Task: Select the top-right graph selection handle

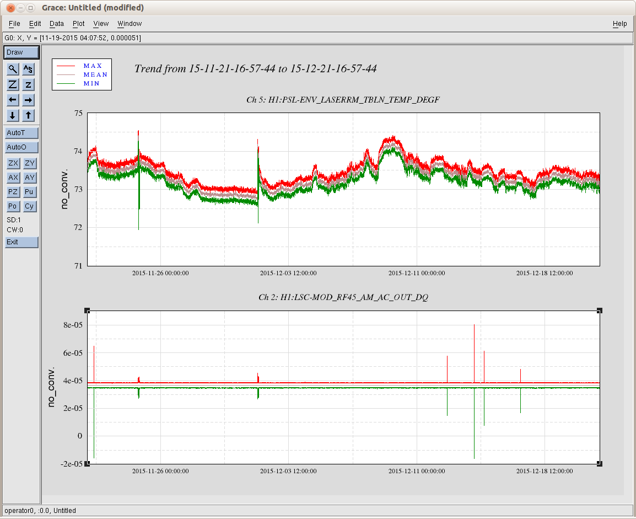Action: 600,311
